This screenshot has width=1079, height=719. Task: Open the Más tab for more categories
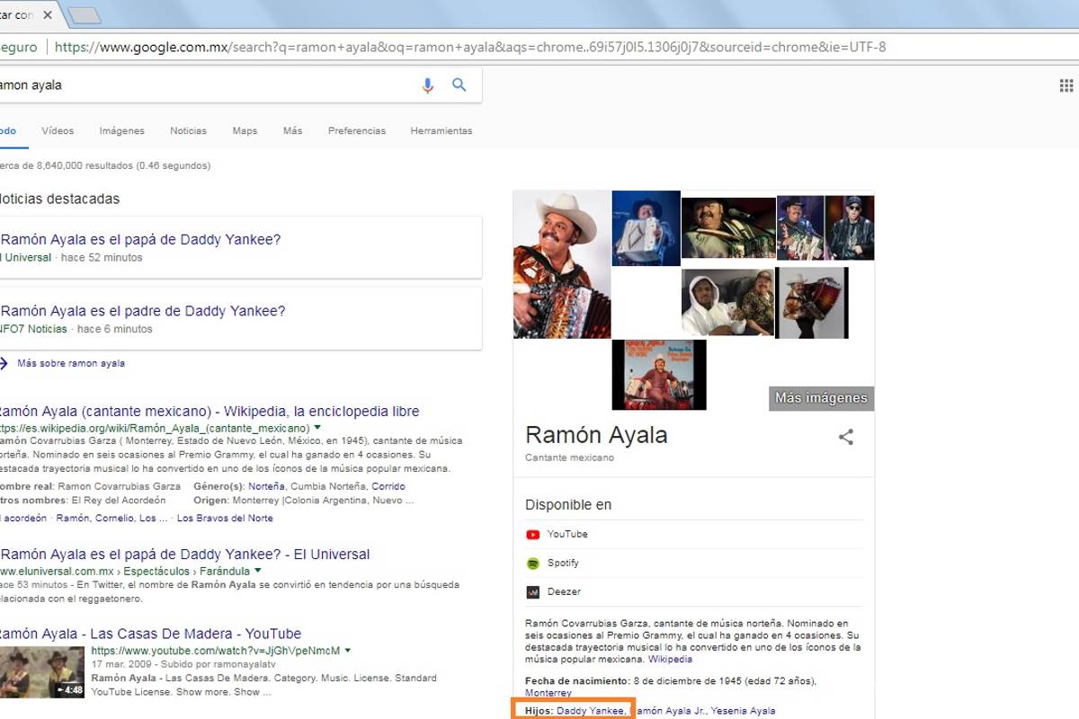pos(292,130)
